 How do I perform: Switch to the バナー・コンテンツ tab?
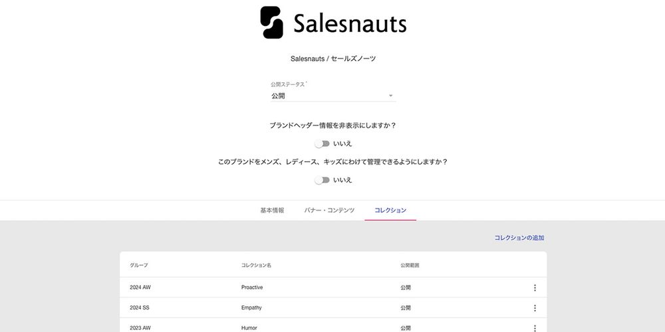coord(329,210)
